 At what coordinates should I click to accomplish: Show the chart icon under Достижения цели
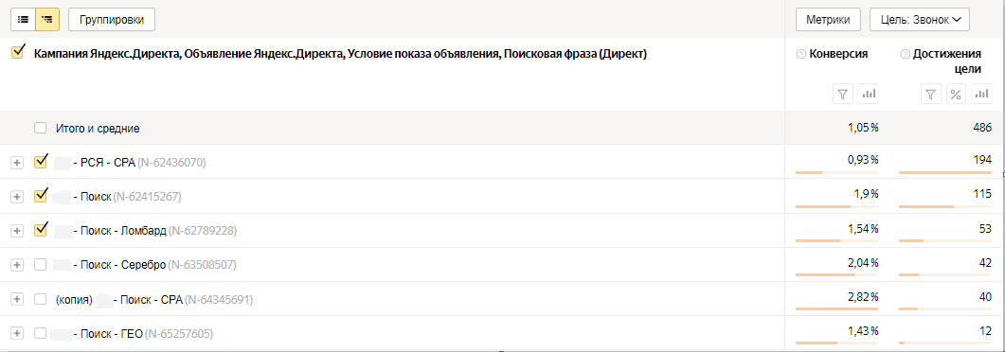(x=981, y=95)
